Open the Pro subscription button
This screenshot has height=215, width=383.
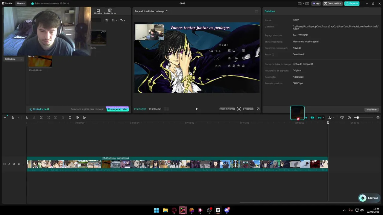click(x=316, y=4)
